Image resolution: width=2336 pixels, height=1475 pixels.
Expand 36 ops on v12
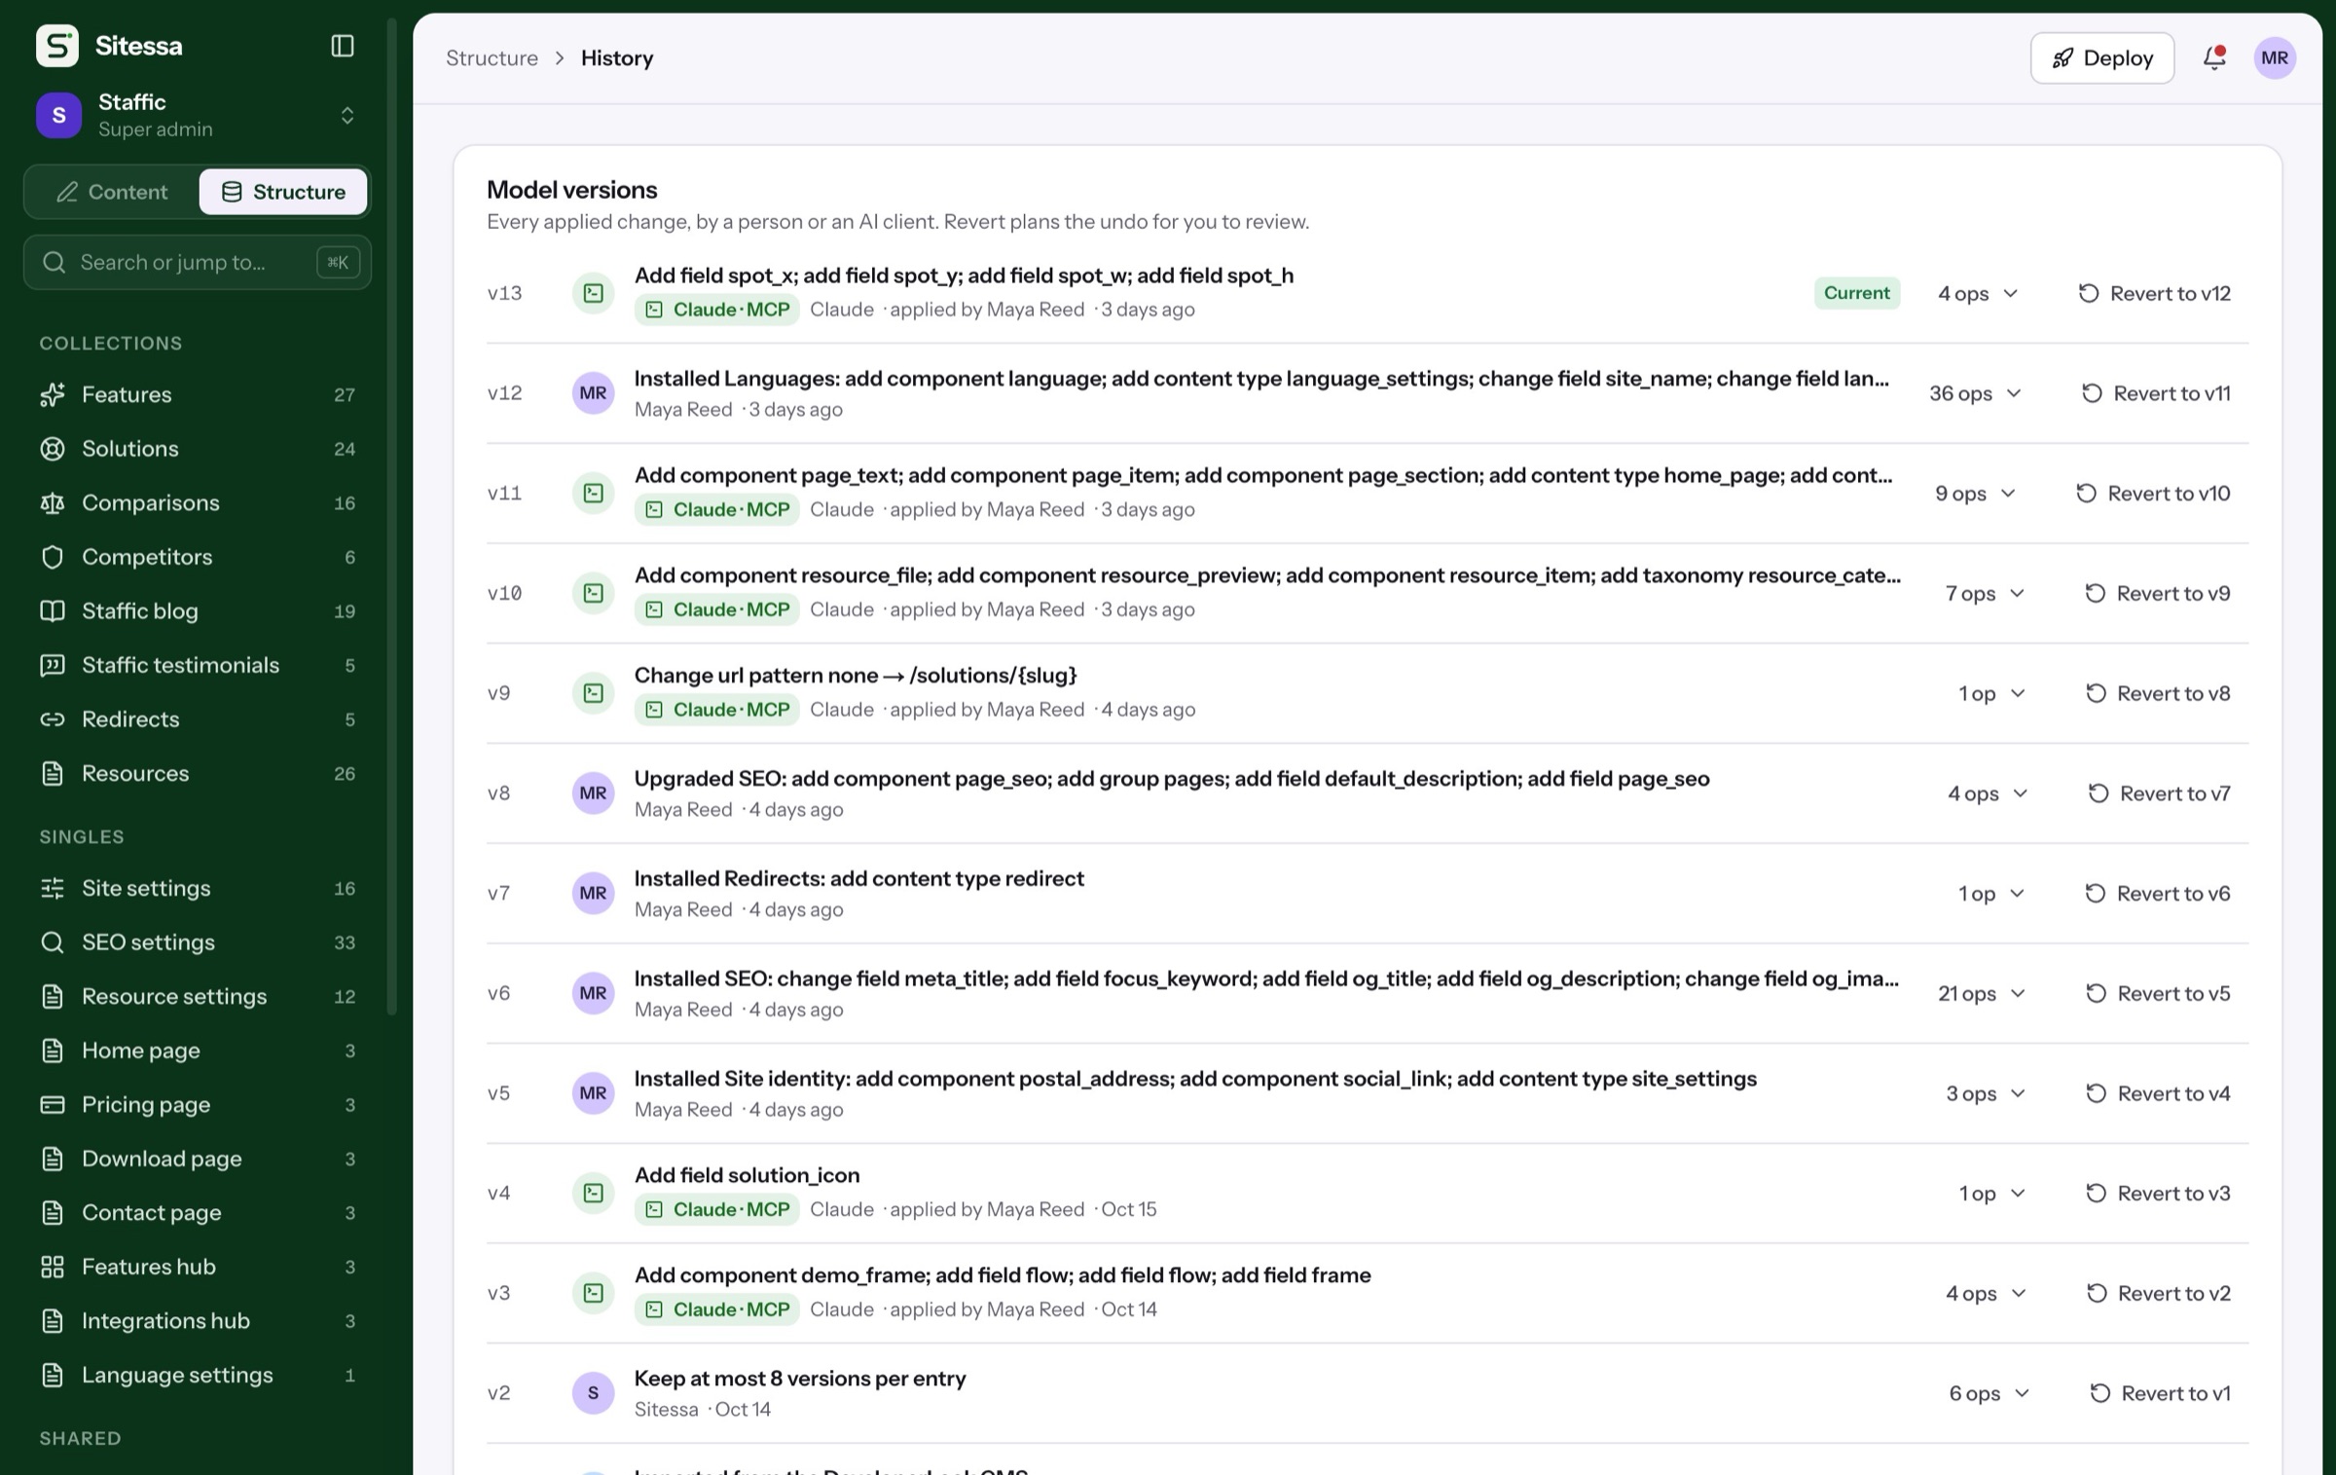tap(1976, 393)
